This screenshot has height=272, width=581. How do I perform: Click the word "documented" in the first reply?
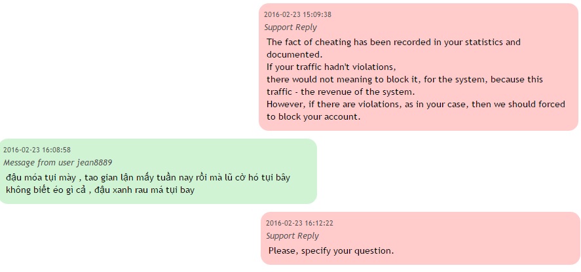(x=293, y=55)
